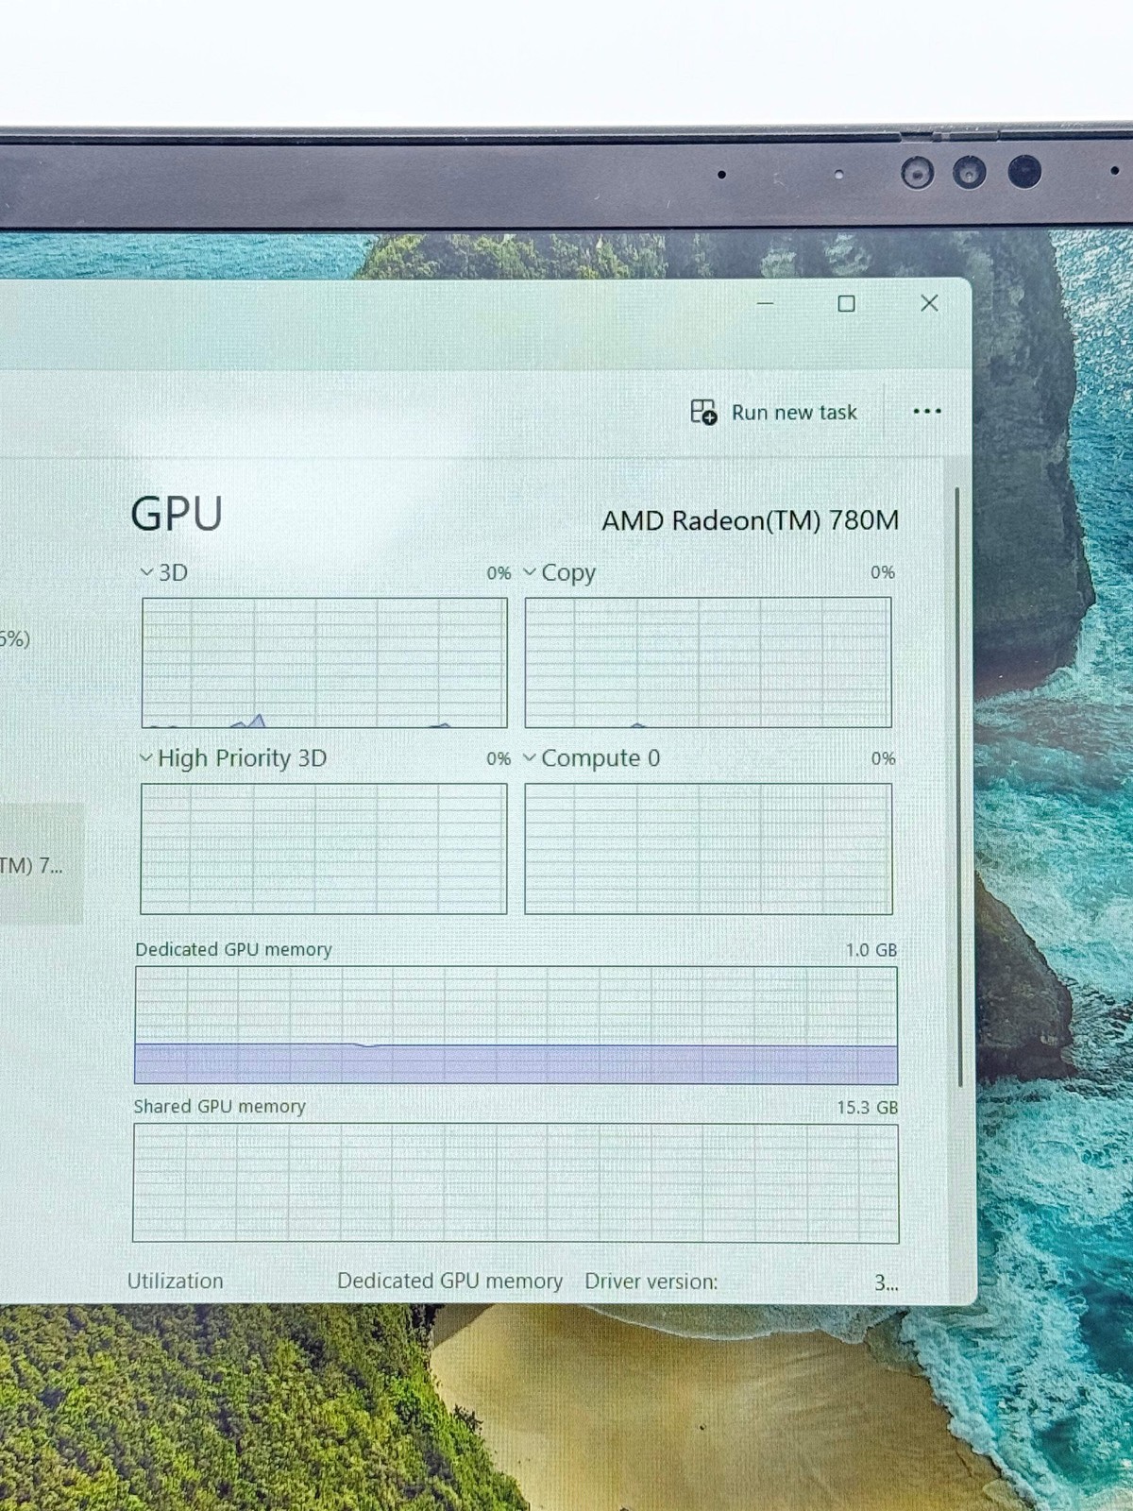Maximize the Task Manager window
Image resolution: width=1133 pixels, height=1511 pixels.
(847, 303)
